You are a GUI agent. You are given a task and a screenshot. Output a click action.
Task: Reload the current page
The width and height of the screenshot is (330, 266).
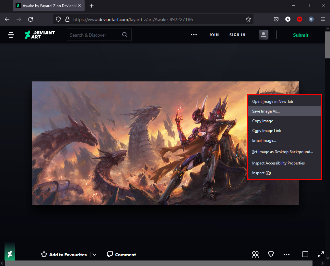point(30,19)
